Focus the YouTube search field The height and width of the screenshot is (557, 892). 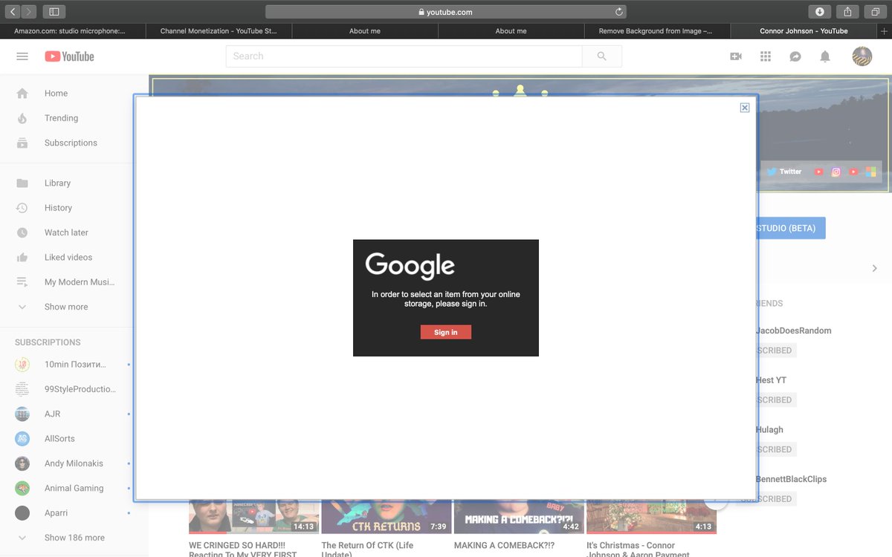click(404, 56)
